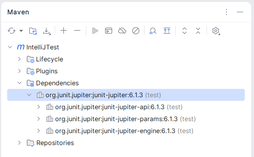
Task: Click library icon of junit-jupiter:6.1.3
Action: (x=40, y=95)
